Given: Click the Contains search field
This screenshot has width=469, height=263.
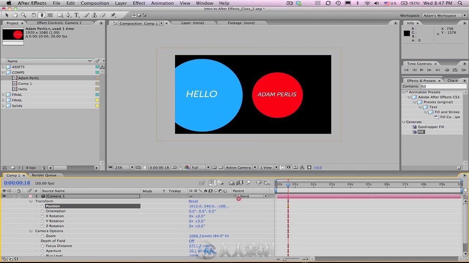Looking at the screenshot, I should [x=443, y=86].
